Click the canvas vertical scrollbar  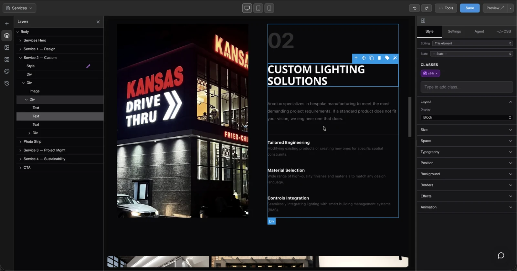[410, 117]
